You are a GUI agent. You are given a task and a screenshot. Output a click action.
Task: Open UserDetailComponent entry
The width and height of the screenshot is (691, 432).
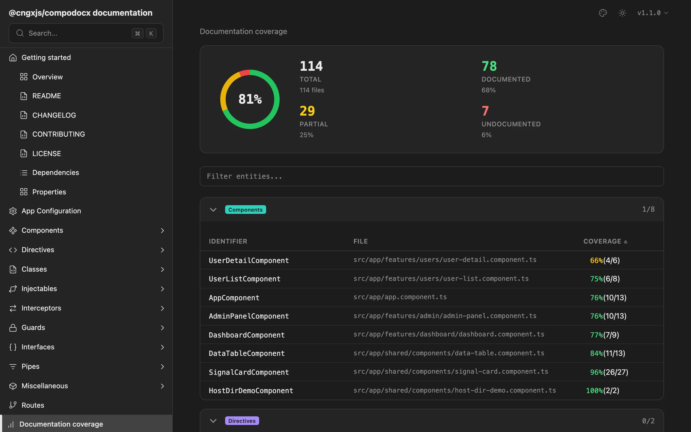click(249, 260)
